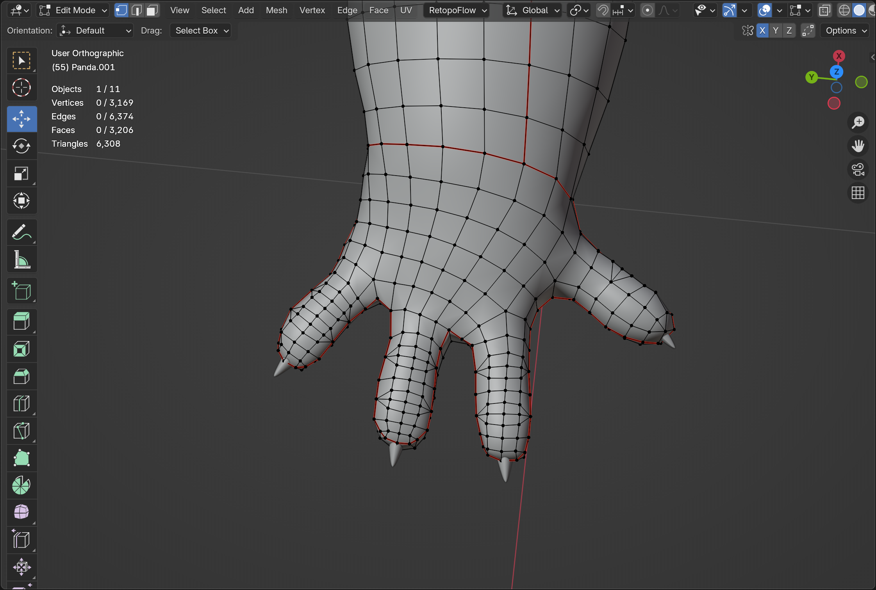
Task: Open the RetopoFlow menu button
Action: pos(457,11)
